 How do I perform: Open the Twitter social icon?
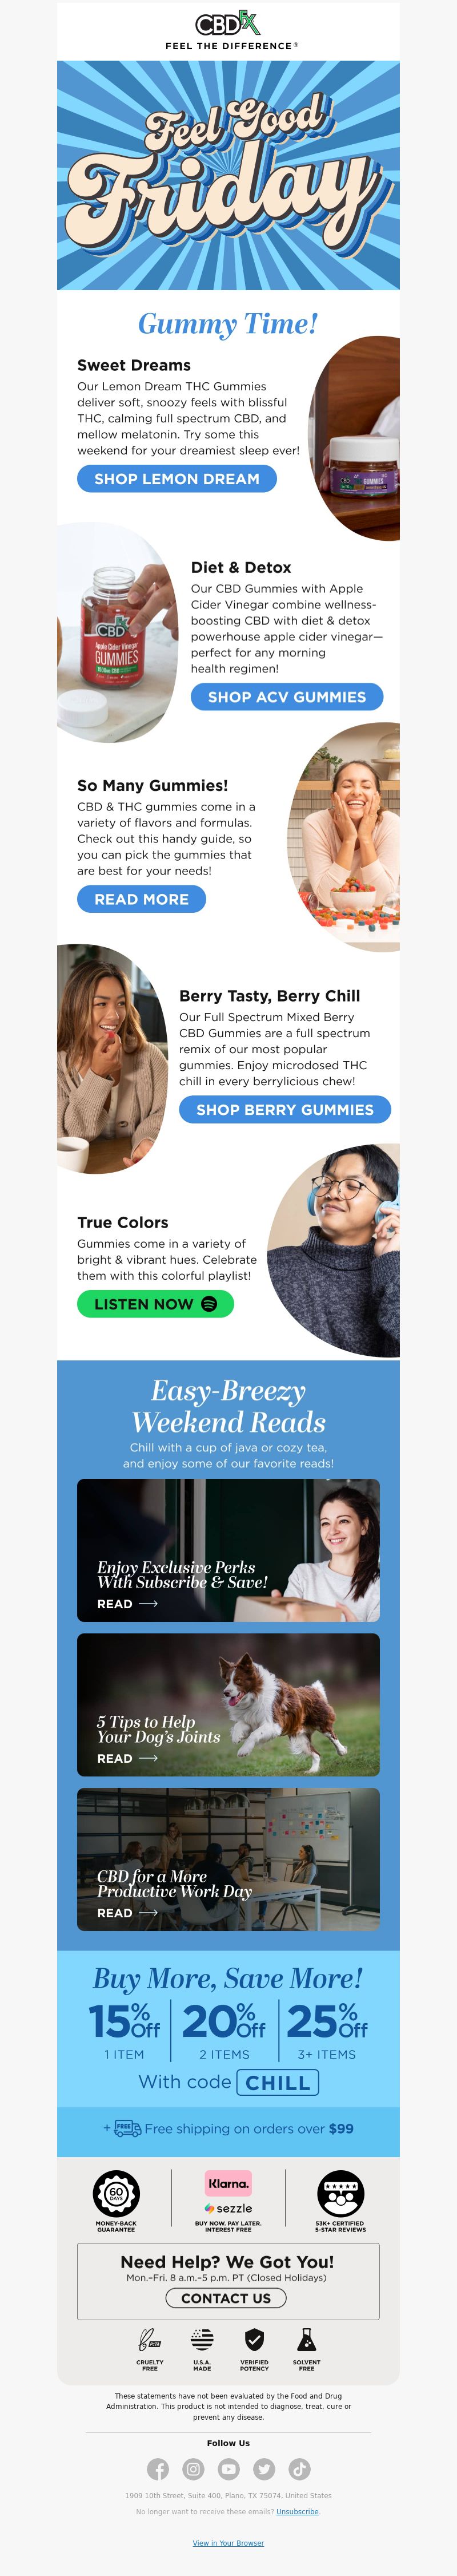264,2469
